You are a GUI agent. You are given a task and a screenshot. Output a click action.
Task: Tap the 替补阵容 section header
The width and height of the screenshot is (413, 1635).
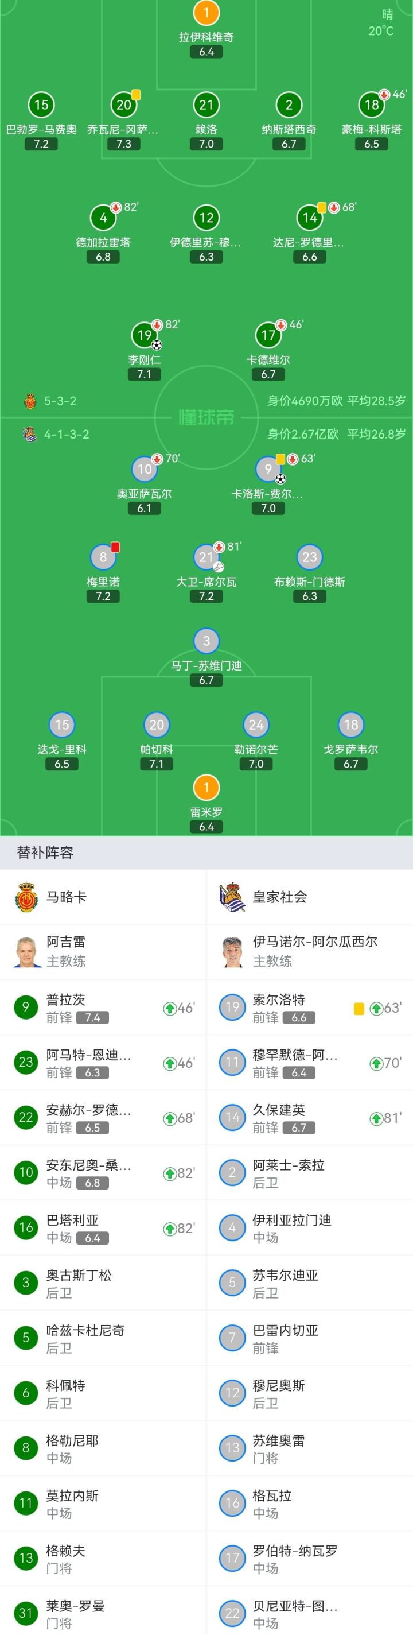(45, 853)
